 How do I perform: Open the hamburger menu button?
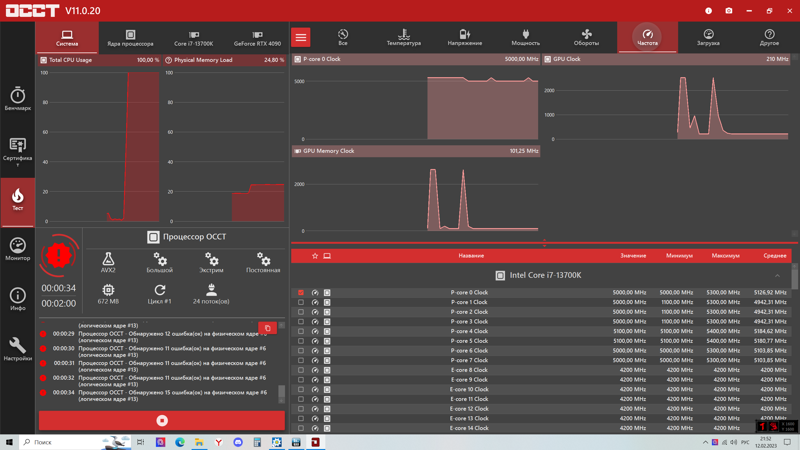tap(301, 37)
